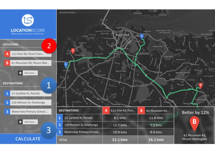
Task: Click the 8.5 kms cell
Action: point(120,118)
